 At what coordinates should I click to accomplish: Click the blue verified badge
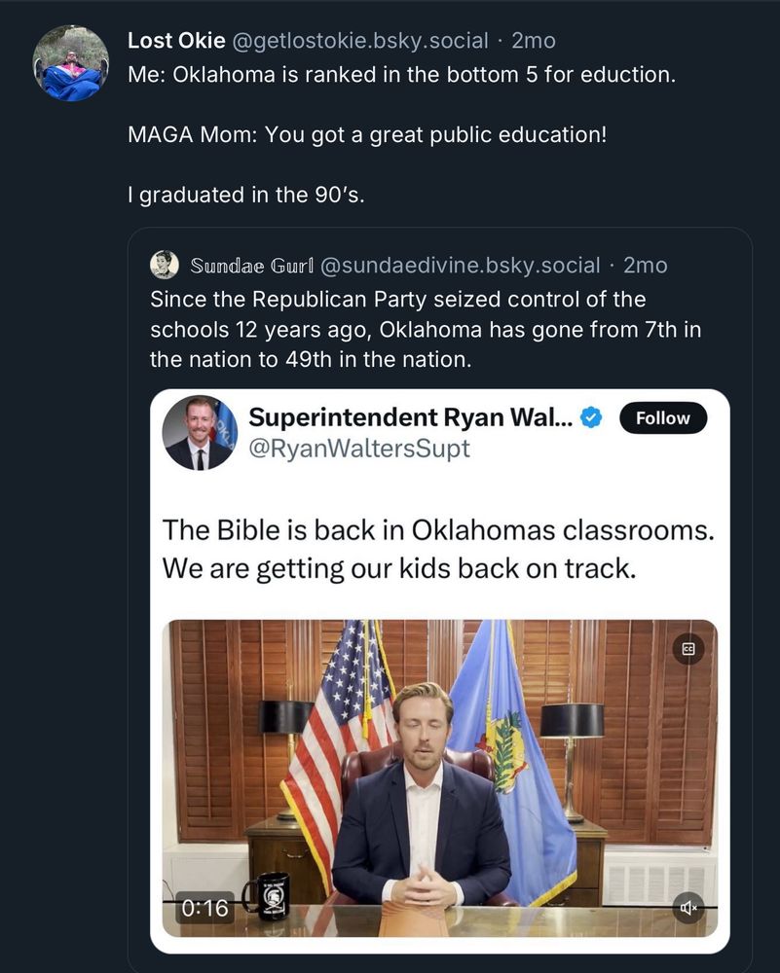pyautogui.click(x=591, y=418)
